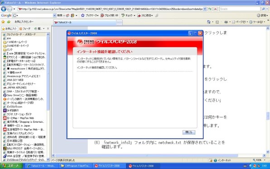Click the Windows スタート button
Viewport: 270px width, 169px height.
(x=11, y=166)
